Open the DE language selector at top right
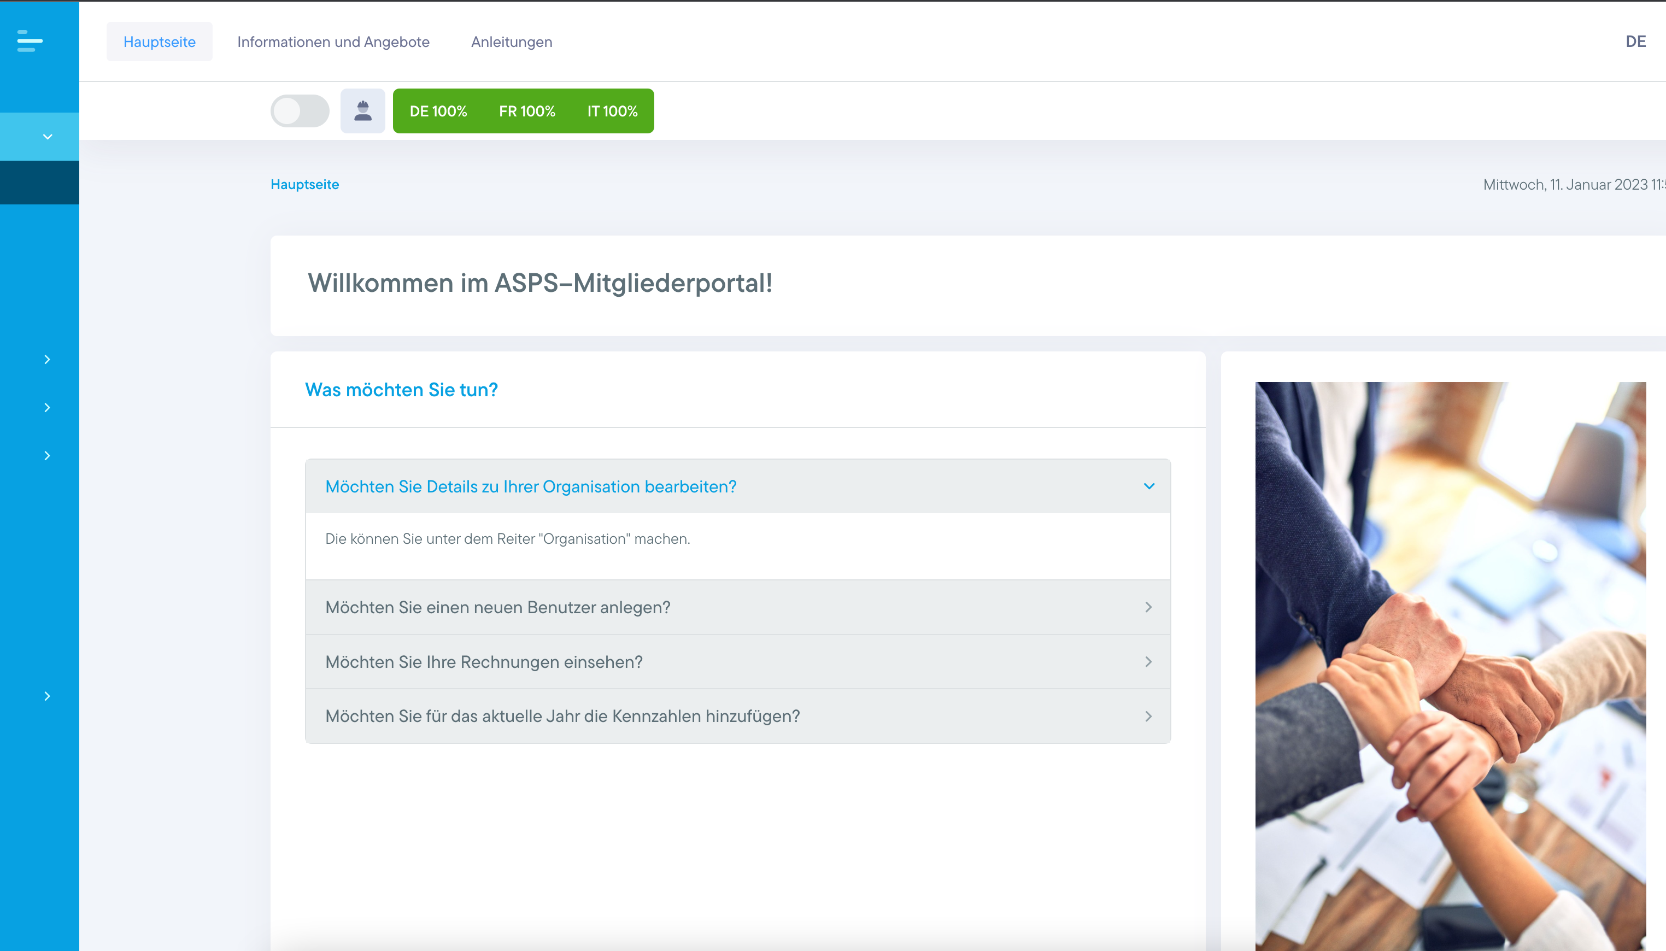 [x=1635, y=42]
